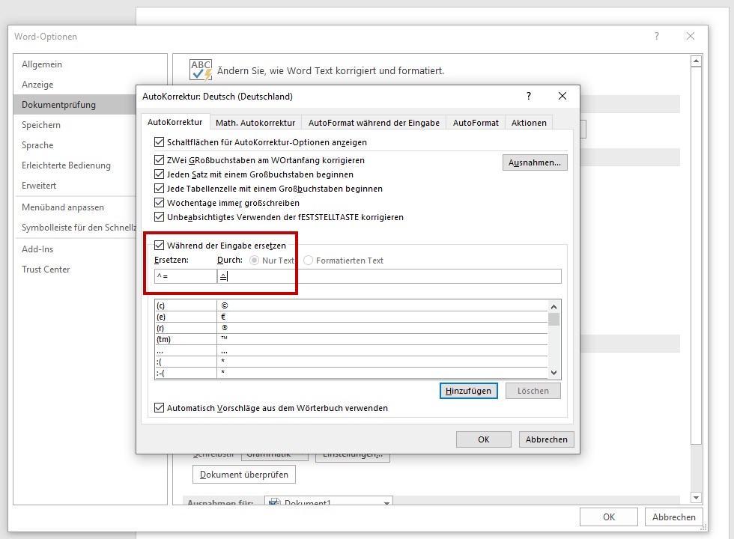Select the Formatierten Text radio option
734x539 pixels.
coord(308,261)
